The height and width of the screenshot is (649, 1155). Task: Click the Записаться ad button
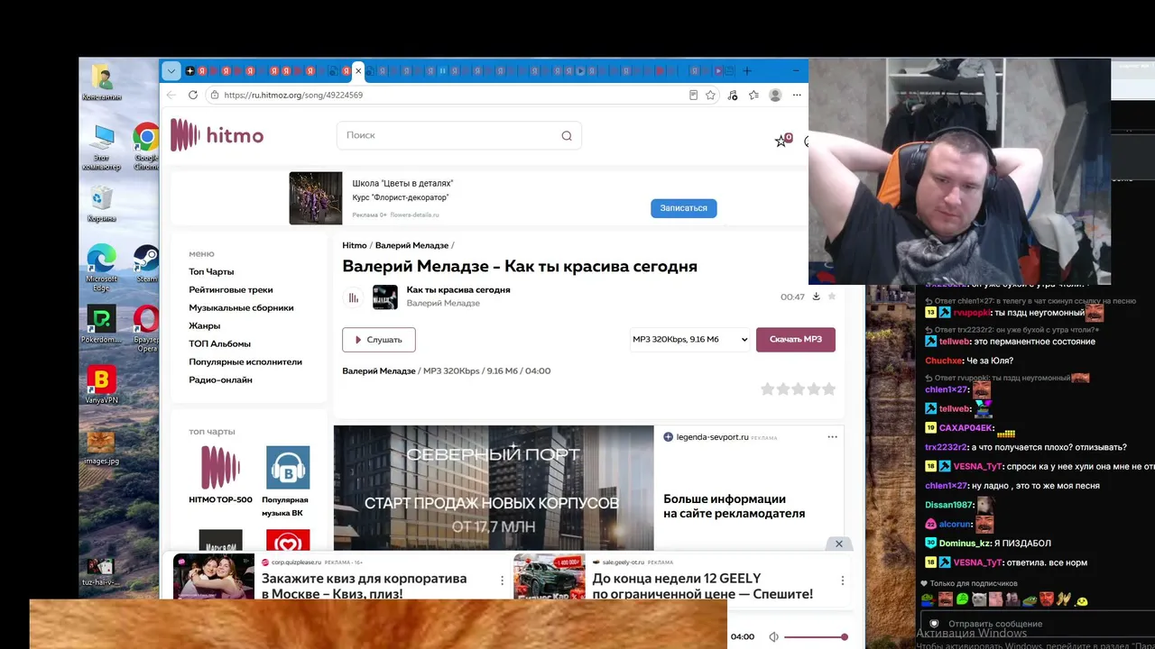684,208
